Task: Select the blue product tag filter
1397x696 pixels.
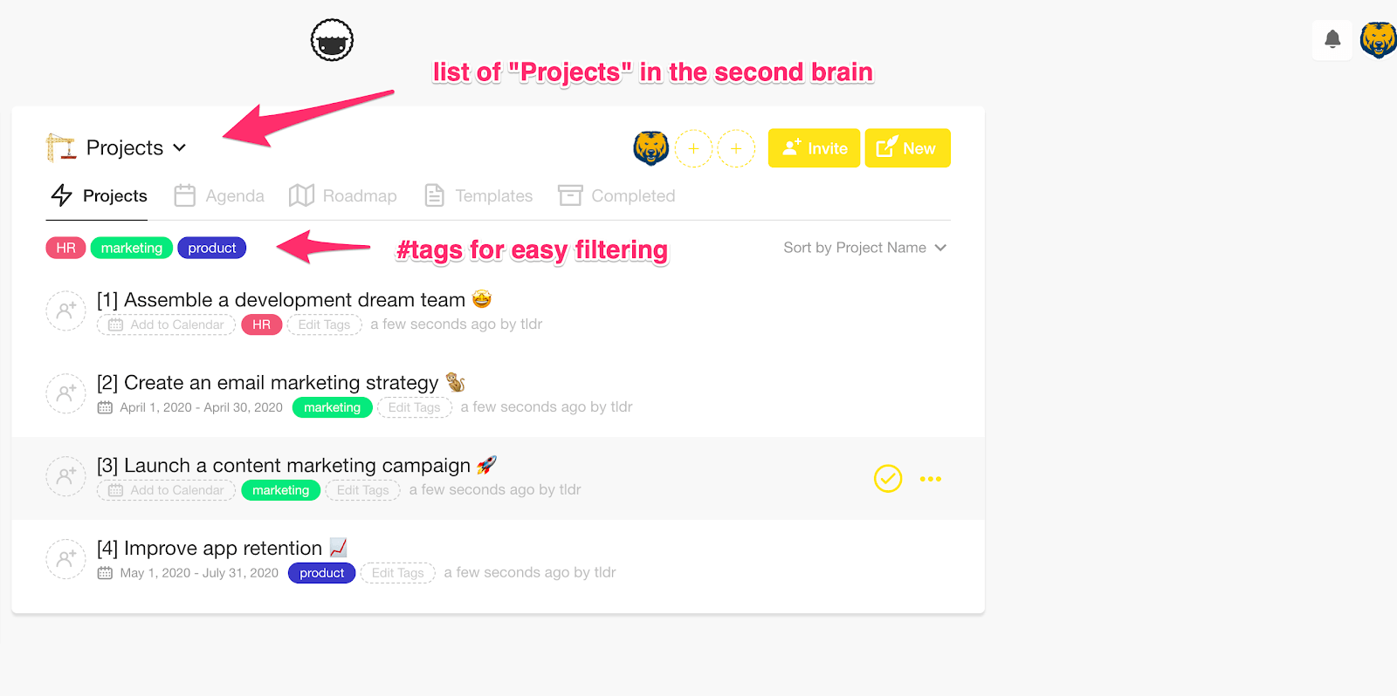Action: pyautogui.click(x=212, y=248)
